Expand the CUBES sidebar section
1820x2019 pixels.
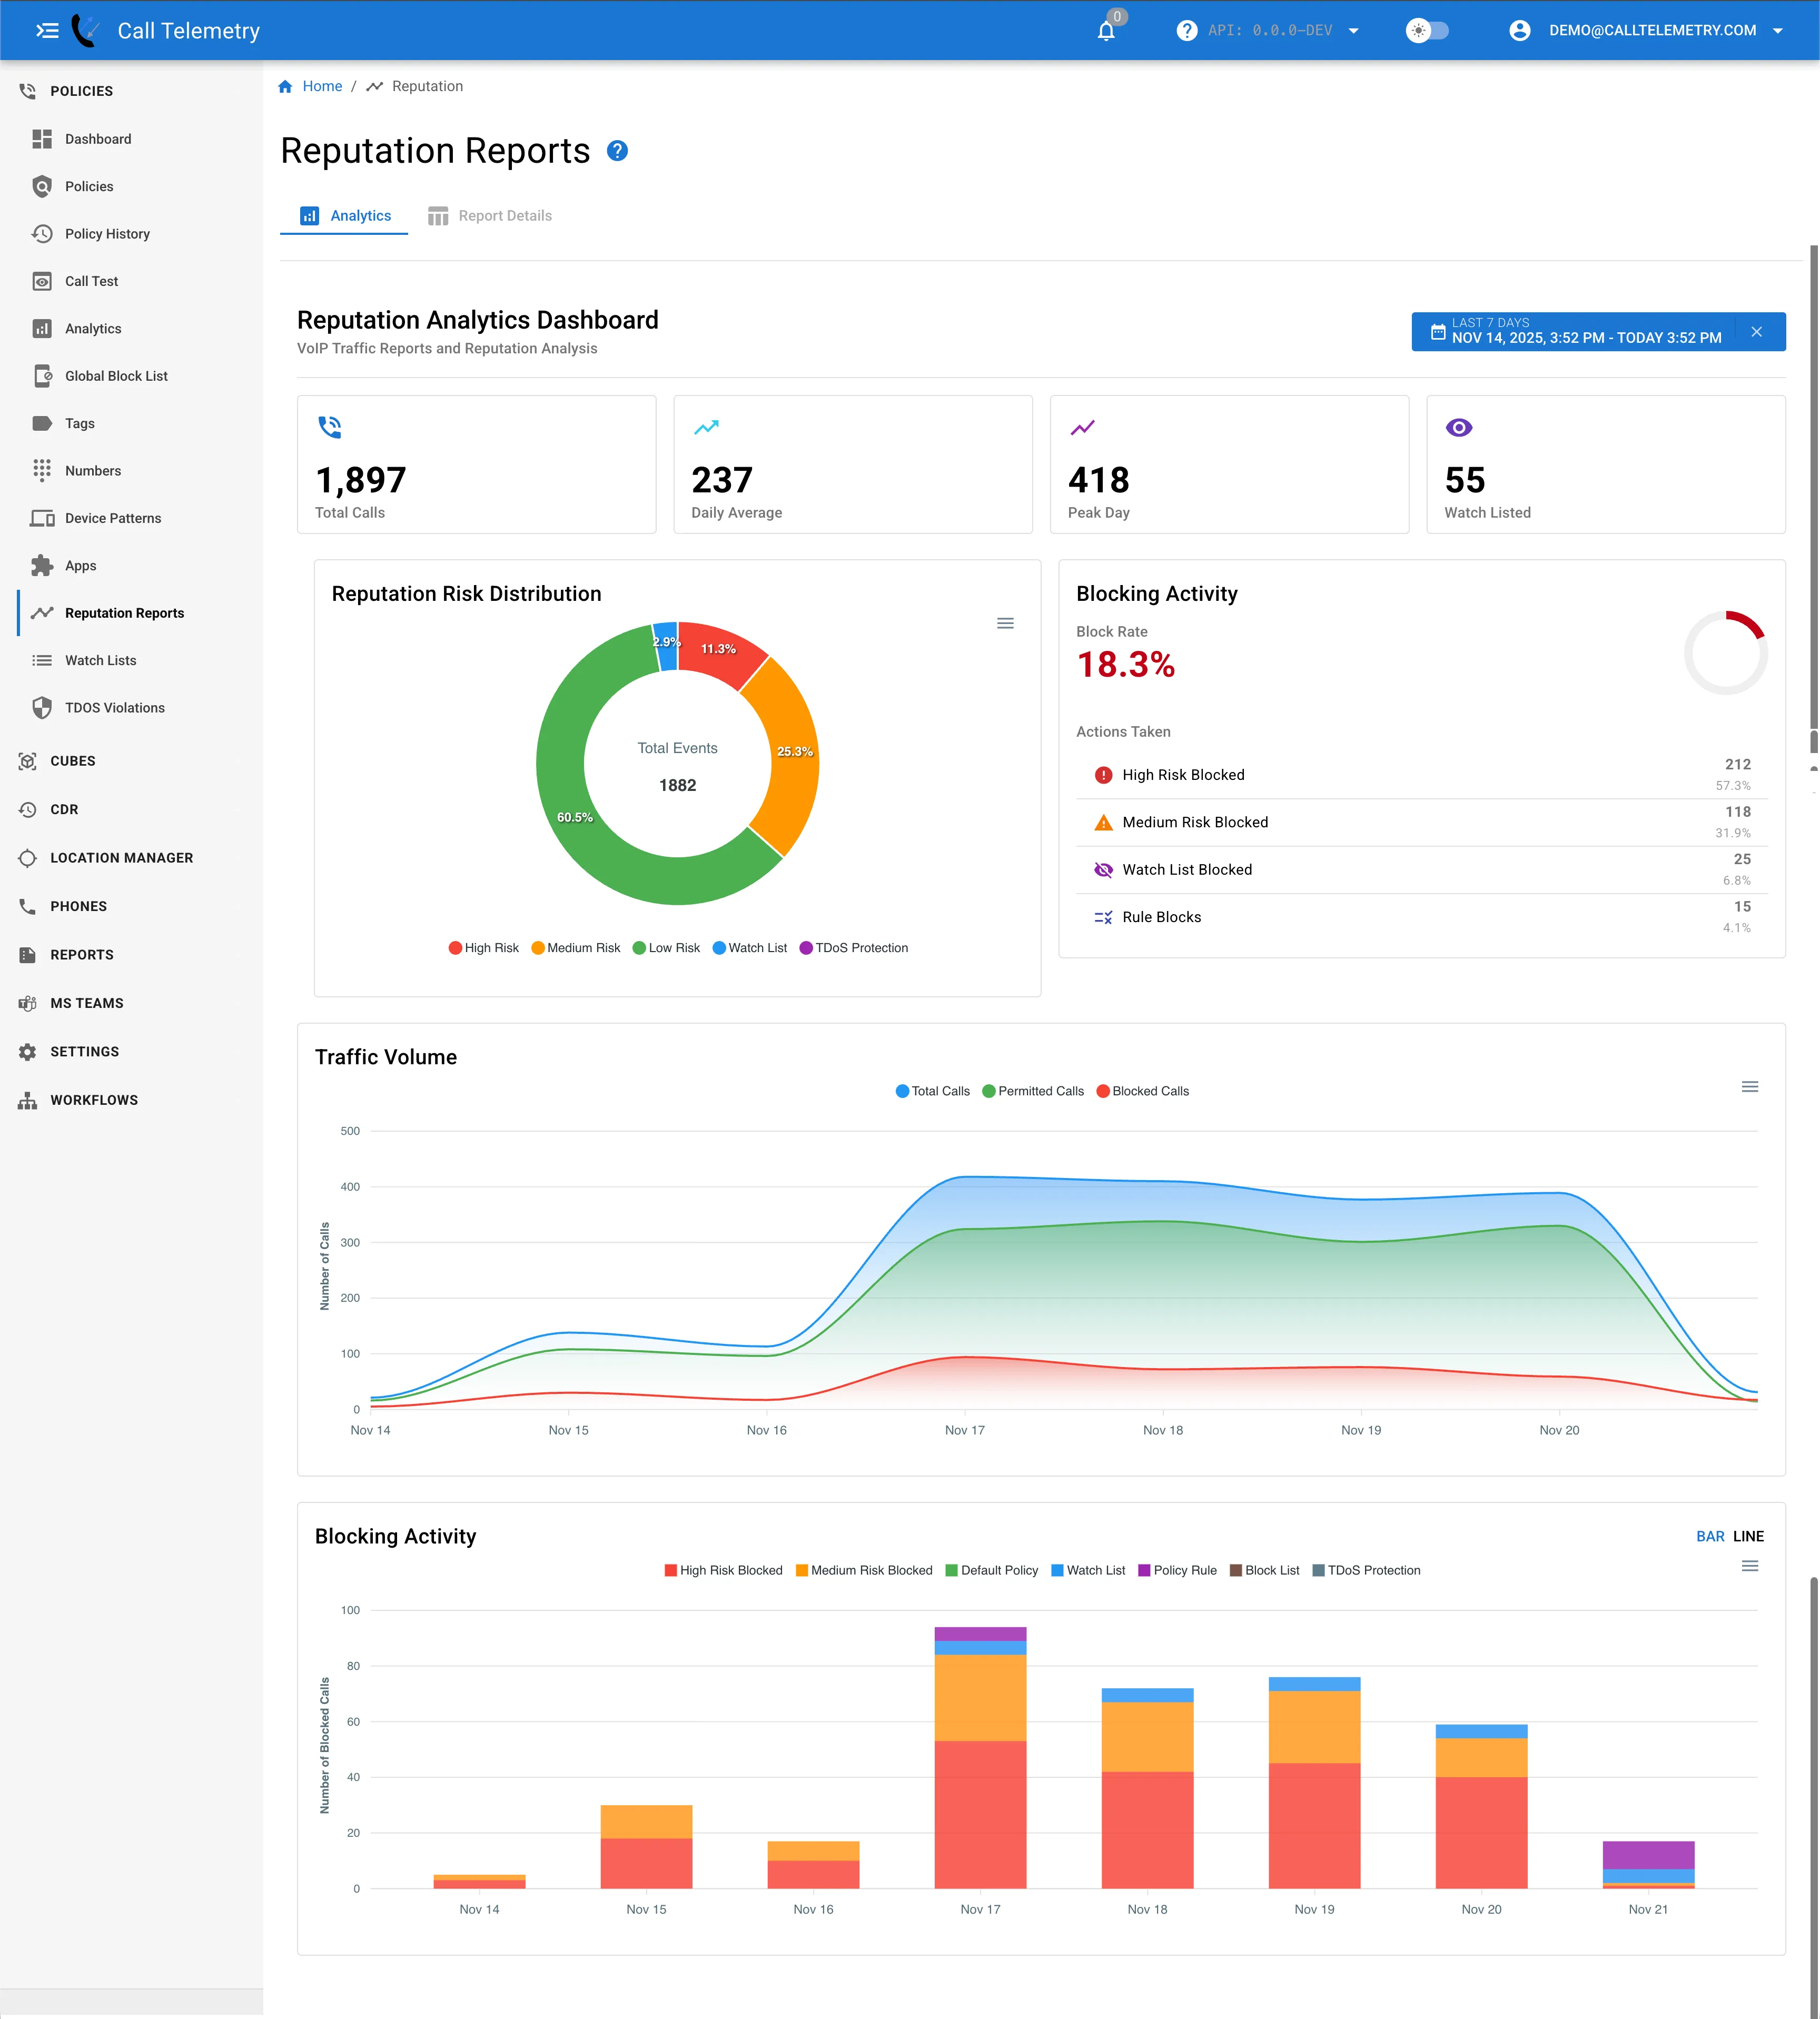click(73, 761)
